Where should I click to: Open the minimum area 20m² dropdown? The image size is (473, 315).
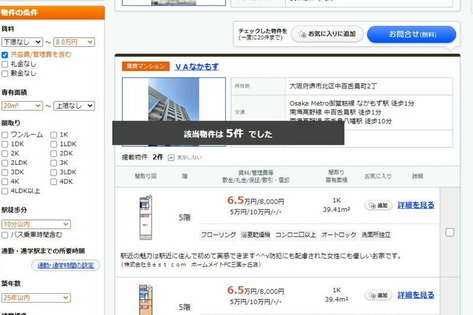(22, 106)
